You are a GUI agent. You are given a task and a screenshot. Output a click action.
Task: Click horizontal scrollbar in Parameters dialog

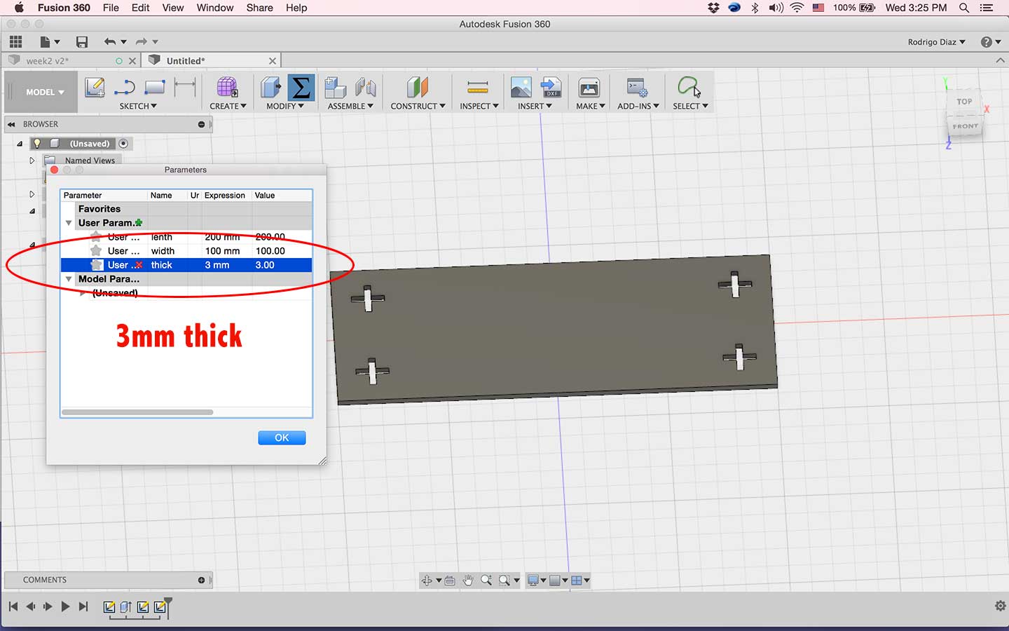coord(137,412)
